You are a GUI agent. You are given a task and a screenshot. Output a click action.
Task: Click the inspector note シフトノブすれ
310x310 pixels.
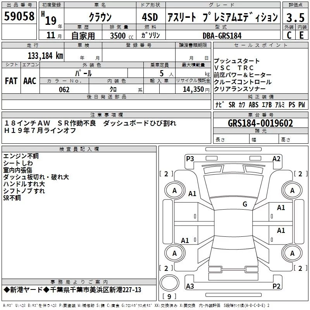pyautogui.click(x=24, y=191)
